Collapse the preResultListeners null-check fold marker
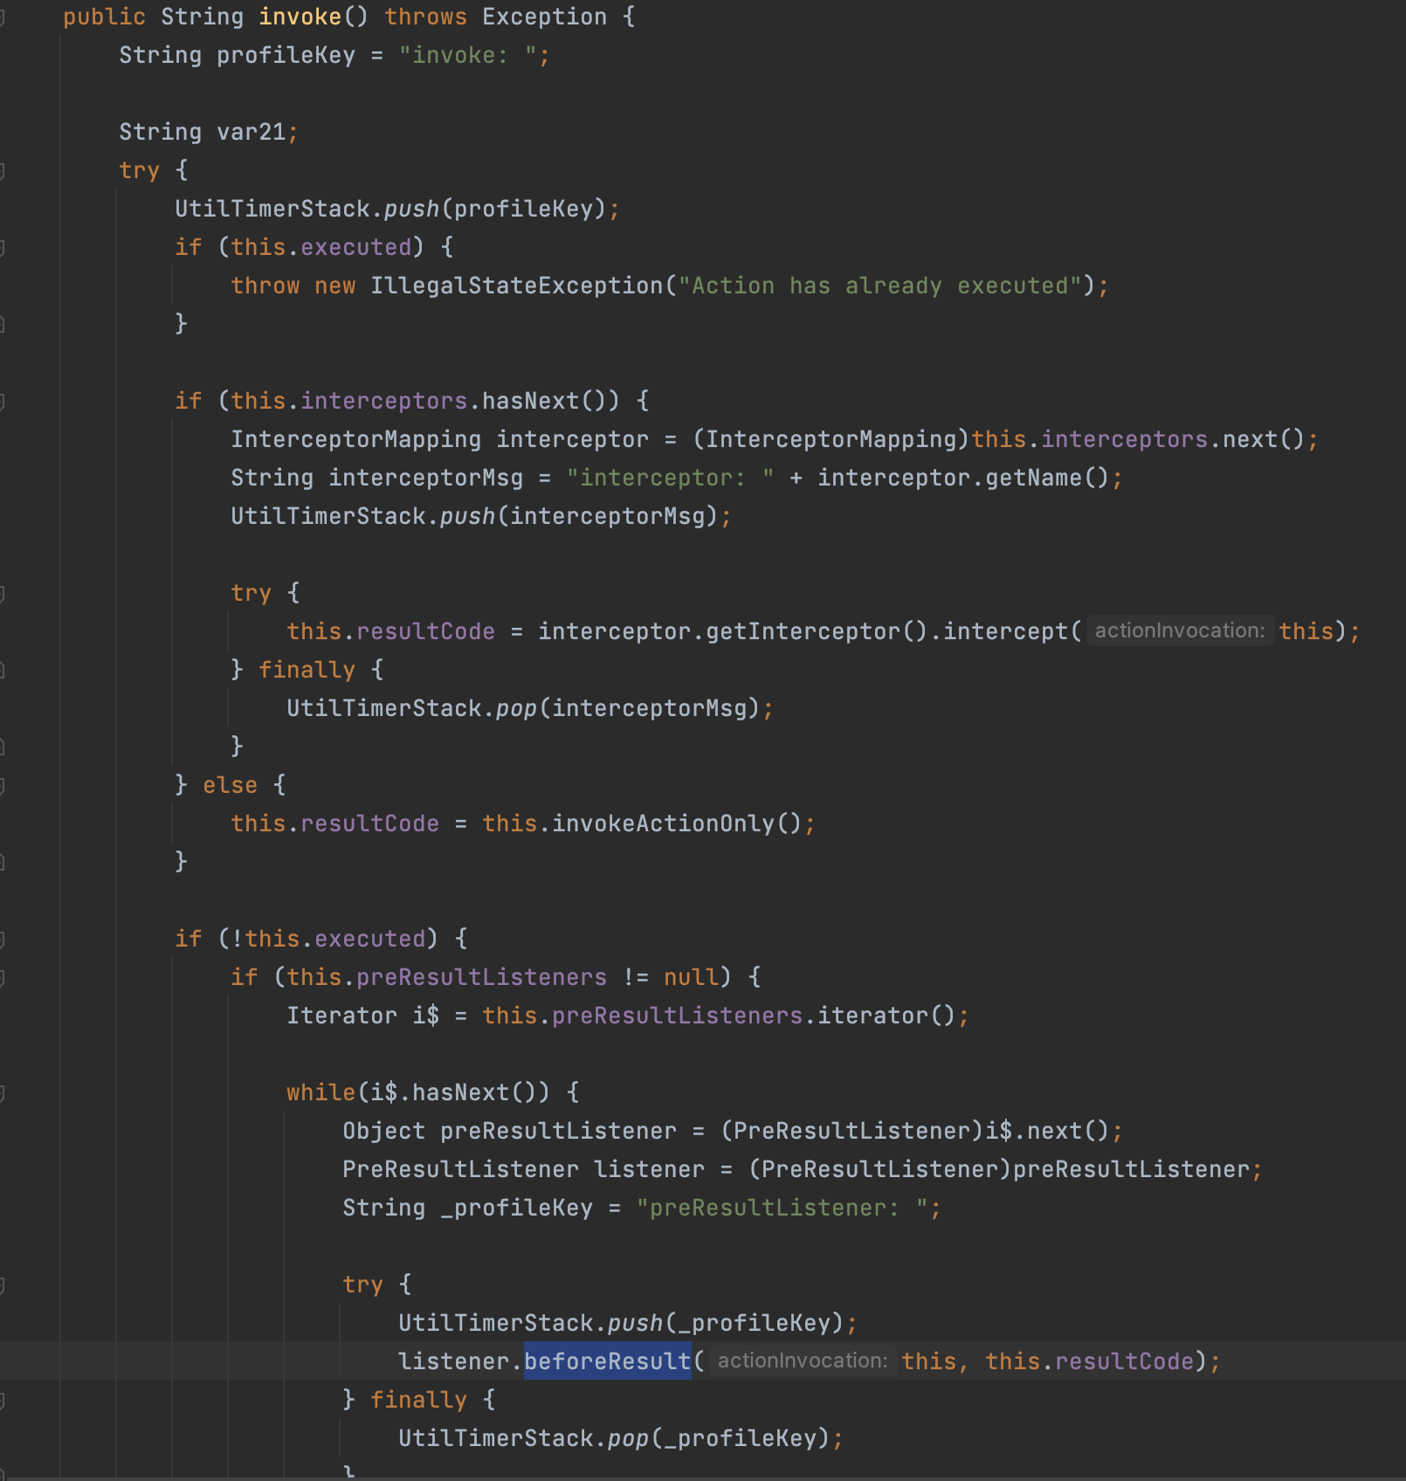Image resolution: width=1406 pixels, height=1481 pixels. pos(3,977)
